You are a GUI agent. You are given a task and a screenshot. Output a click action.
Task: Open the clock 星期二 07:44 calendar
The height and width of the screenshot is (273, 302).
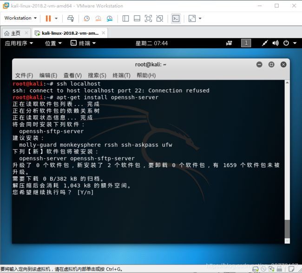pyautogui.click(x=151, y=43)
